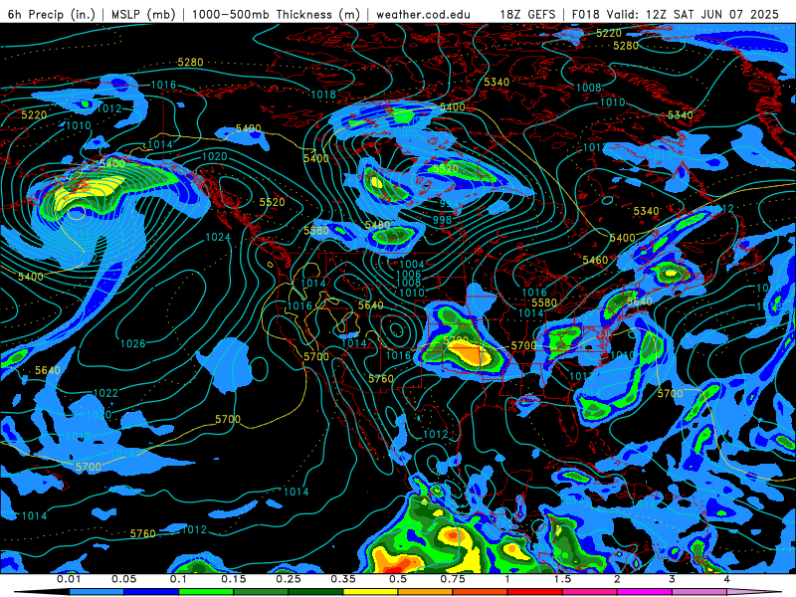Click the 0.01 legend scale value

click(x=69, y=579)
